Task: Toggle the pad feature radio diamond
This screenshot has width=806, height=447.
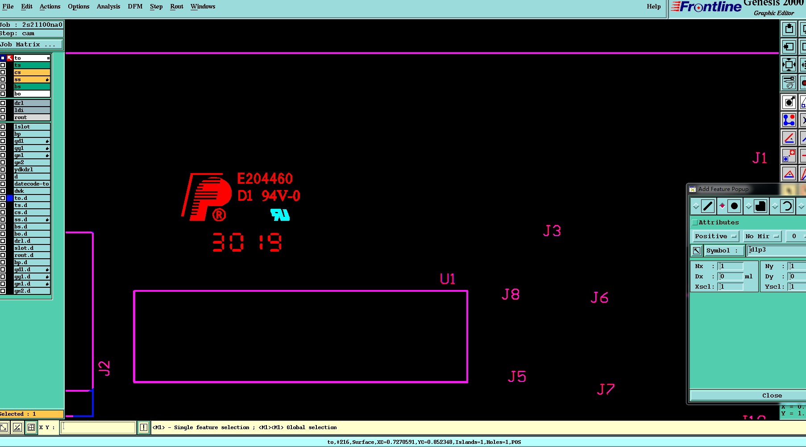Action: pos(722,206)
